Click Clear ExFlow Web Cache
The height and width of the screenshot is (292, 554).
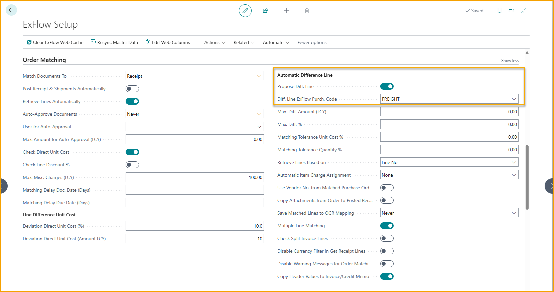55,42
